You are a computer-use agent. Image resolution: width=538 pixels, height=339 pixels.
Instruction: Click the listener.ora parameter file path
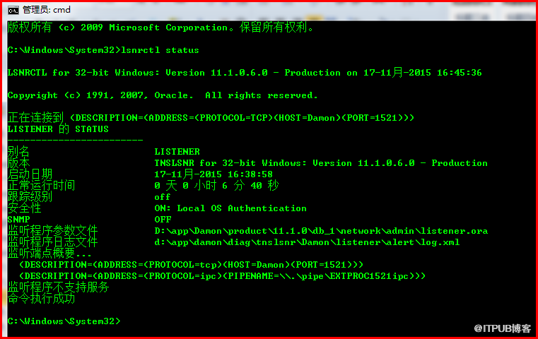pos(321,231)
